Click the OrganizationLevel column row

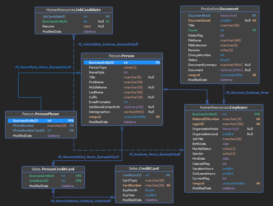click(x=224, y=134)
